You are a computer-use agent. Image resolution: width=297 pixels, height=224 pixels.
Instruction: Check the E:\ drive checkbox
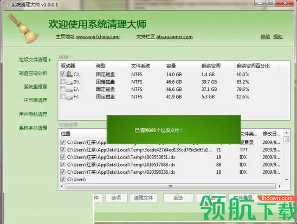pos(63,89)
